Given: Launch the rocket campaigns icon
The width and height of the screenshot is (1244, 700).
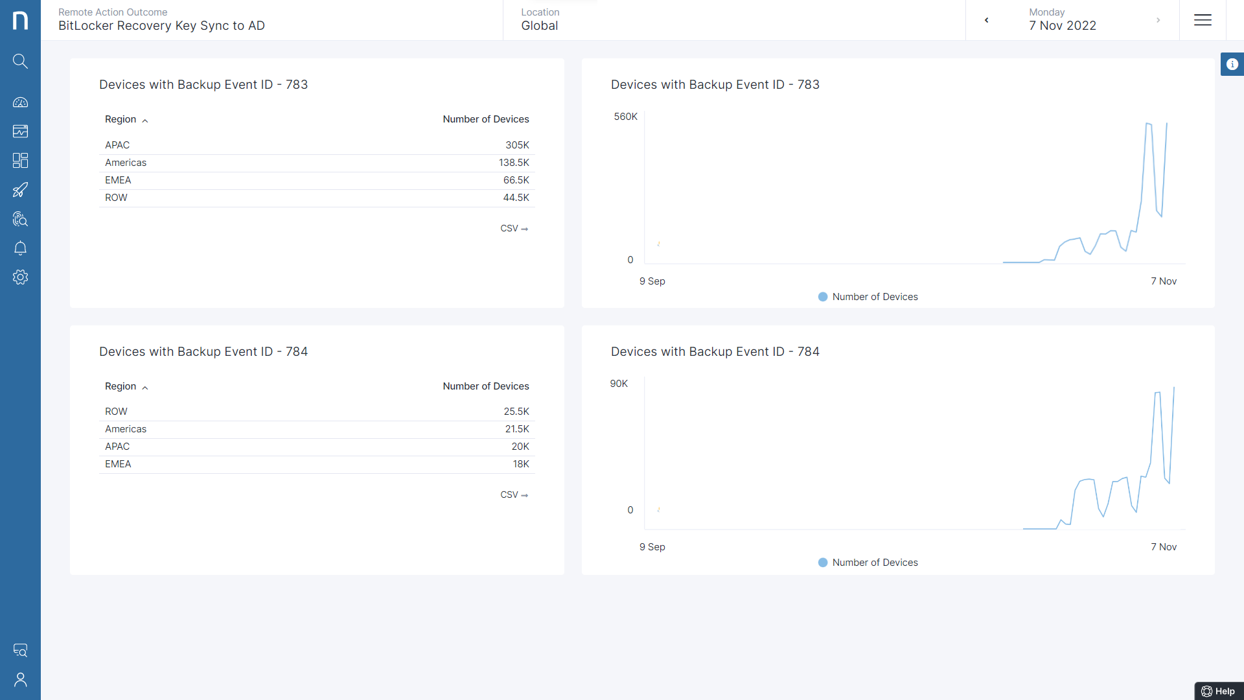Looking at the screenshot, I should click(x=20, y=189).
